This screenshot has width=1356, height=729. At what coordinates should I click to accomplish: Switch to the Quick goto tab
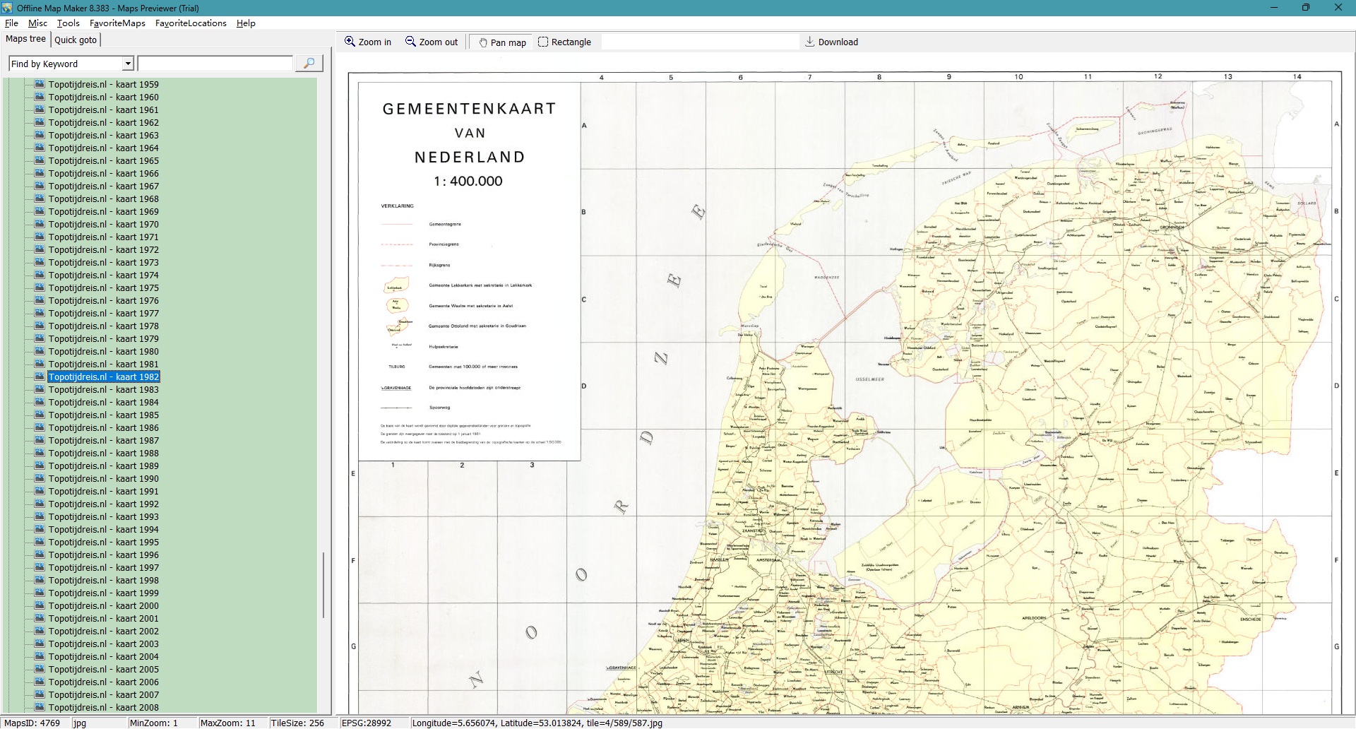coord(76,40)
